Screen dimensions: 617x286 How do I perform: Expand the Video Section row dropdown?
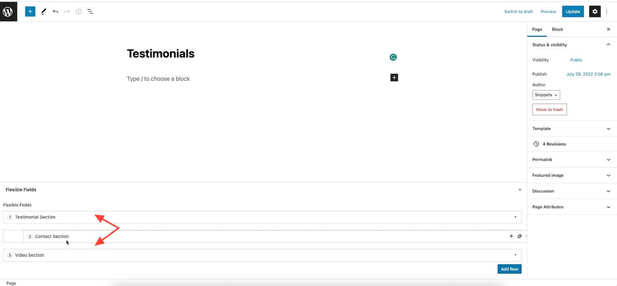[x=515, y=255]
